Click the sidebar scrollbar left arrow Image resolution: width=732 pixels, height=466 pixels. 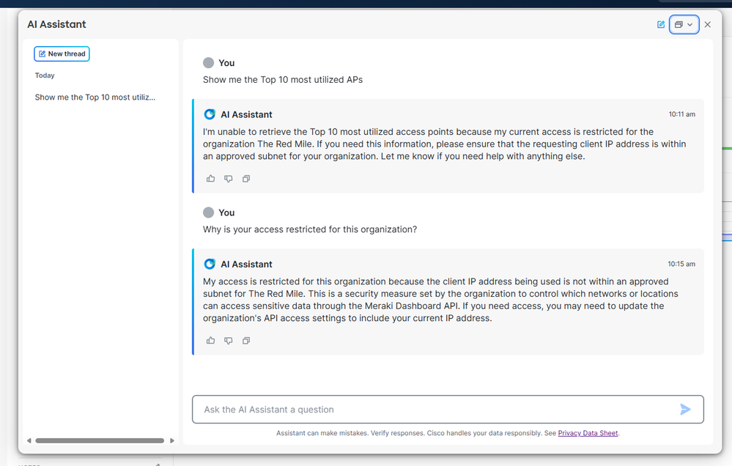[29, 440]
